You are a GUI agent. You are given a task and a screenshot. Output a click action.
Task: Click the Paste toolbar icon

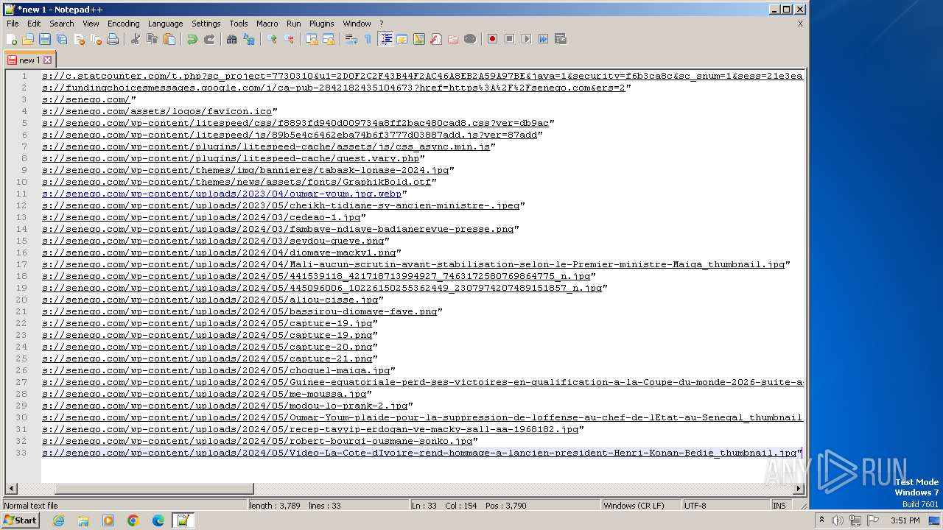[169, 39]
